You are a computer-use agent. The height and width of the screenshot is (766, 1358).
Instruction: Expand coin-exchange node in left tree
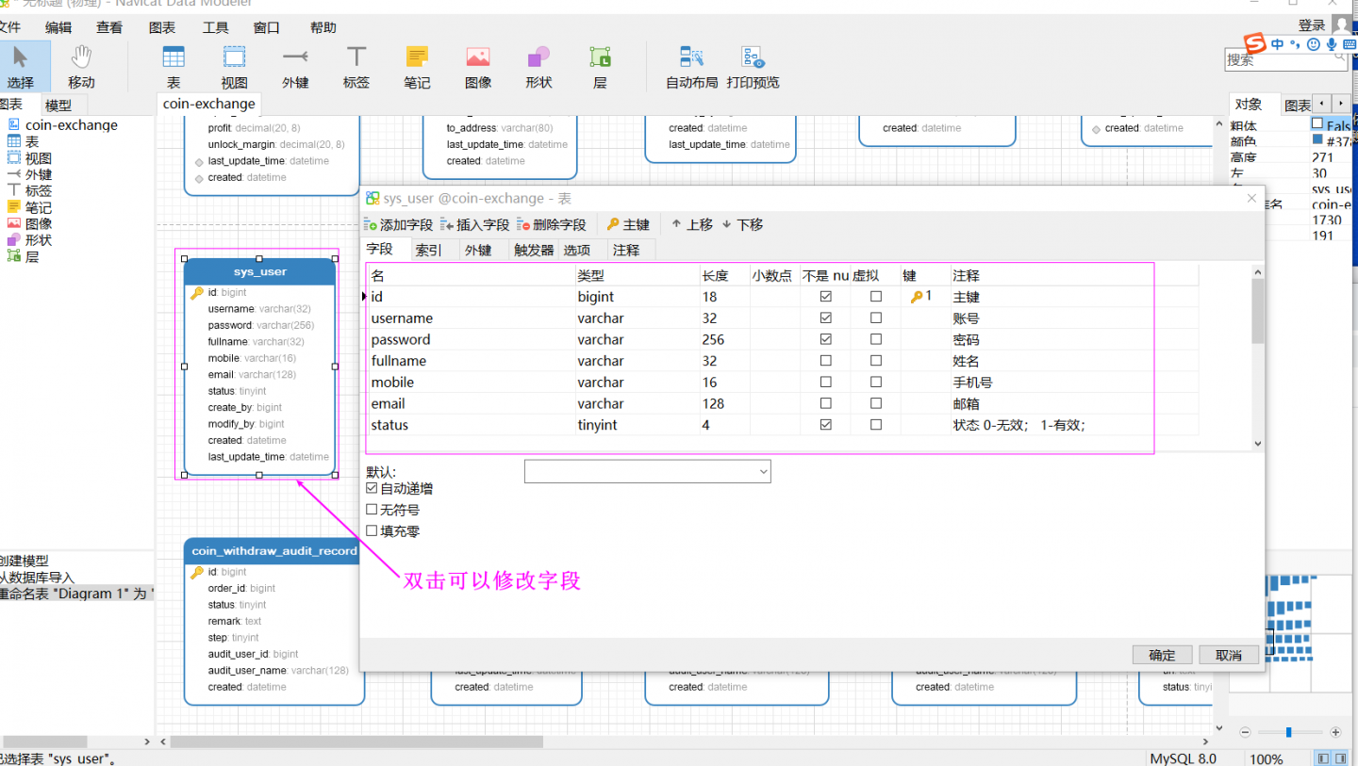(x=71, y=125)
